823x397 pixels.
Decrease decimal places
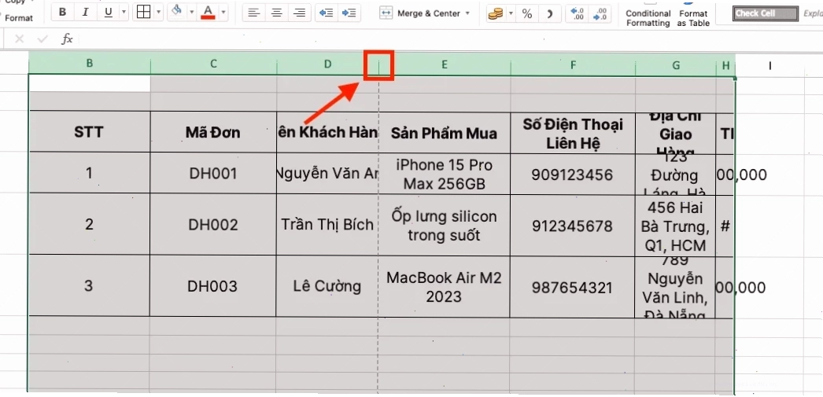[600, 13]
